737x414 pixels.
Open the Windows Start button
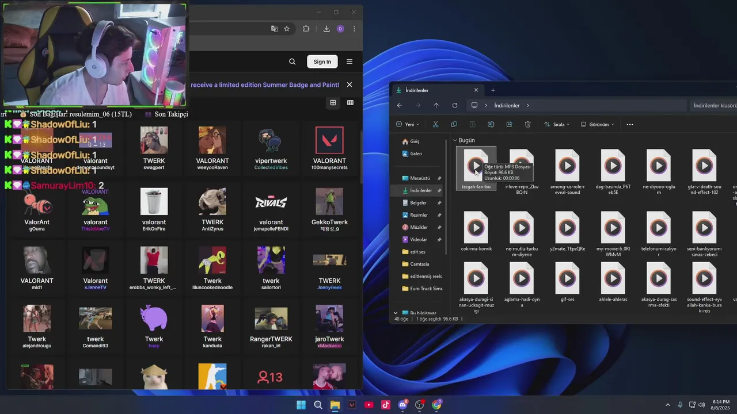pyautogui.click(x=301, y=405)
